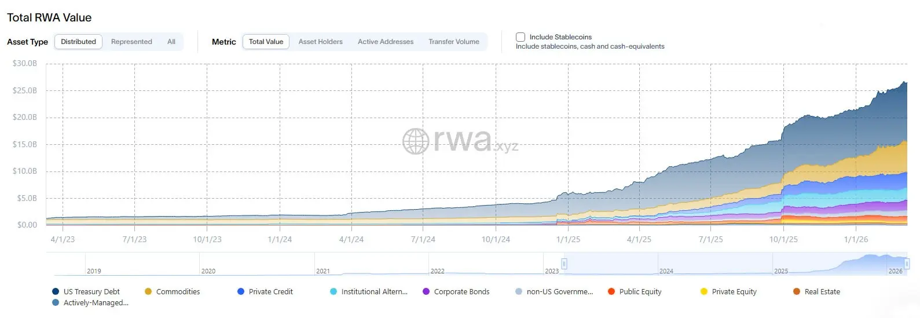Enable the Include Stablecoins checkbox
The image size is (920, 318).
pos(521,37)
